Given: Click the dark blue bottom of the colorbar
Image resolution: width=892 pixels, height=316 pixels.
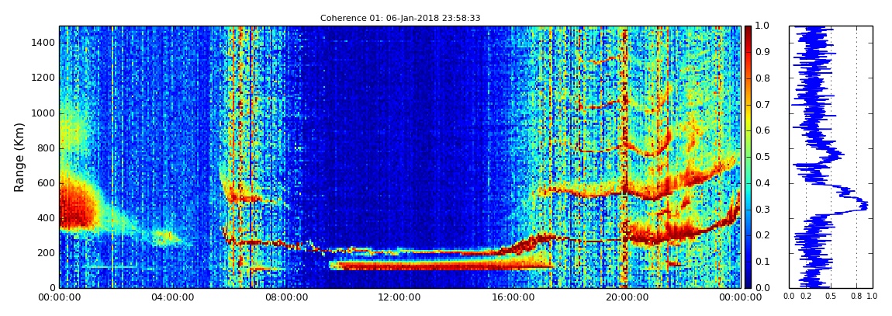Looking at the screenshot, I should tap(748, 281).
